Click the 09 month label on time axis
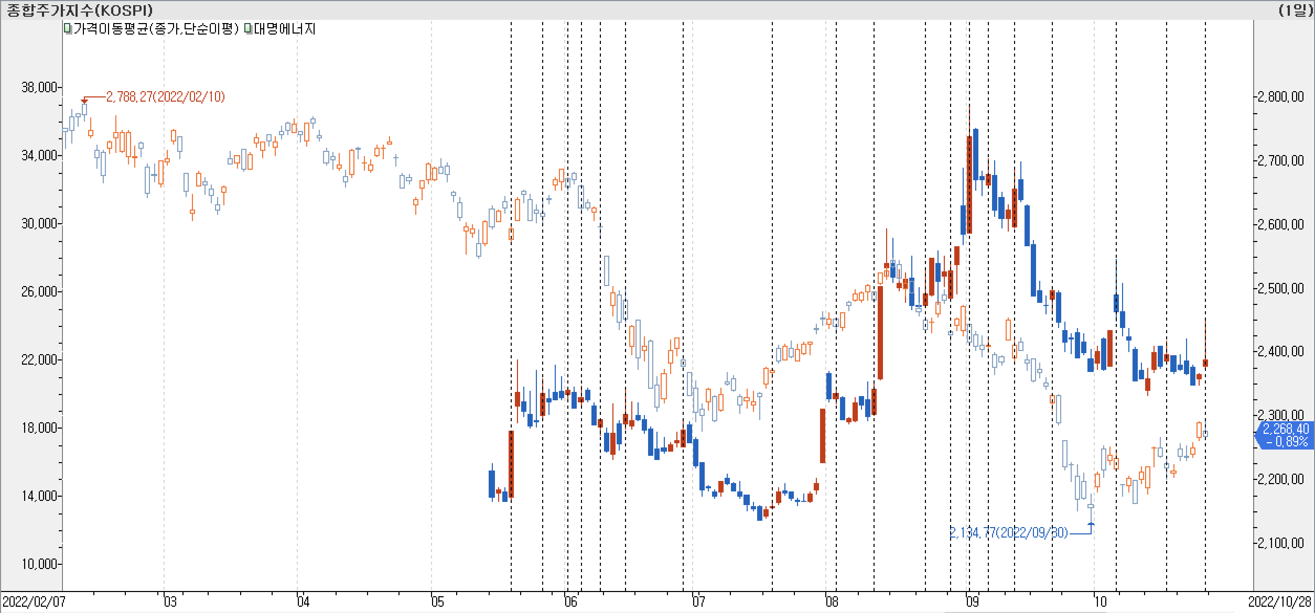The height and width of the screenshot is (613, 1315). pos(972,601)
